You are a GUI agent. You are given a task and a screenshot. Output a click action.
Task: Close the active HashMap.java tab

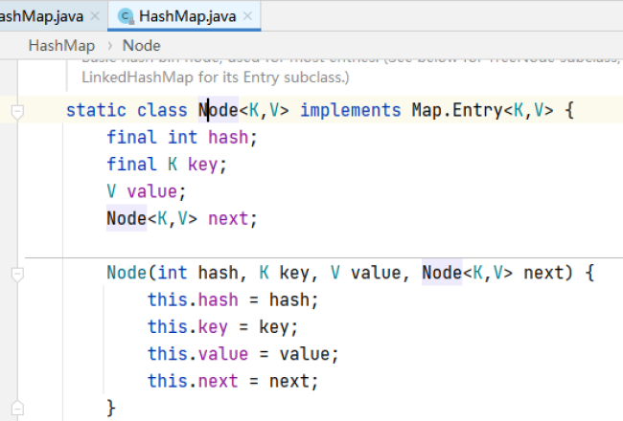click(247, 16)
